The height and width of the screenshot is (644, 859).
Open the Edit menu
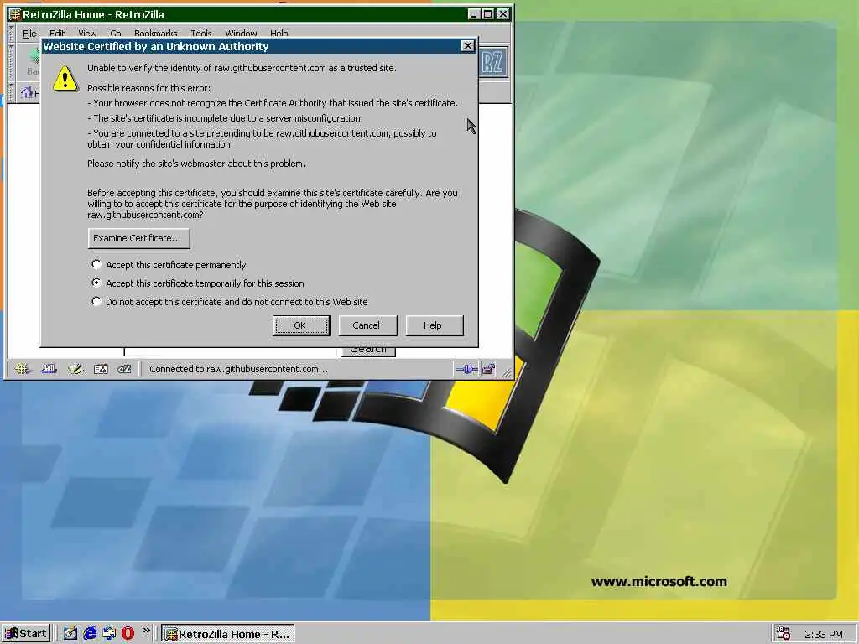click(57, 34)
